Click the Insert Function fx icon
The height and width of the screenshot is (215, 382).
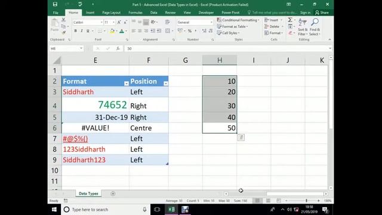click(x=118, y=48)
